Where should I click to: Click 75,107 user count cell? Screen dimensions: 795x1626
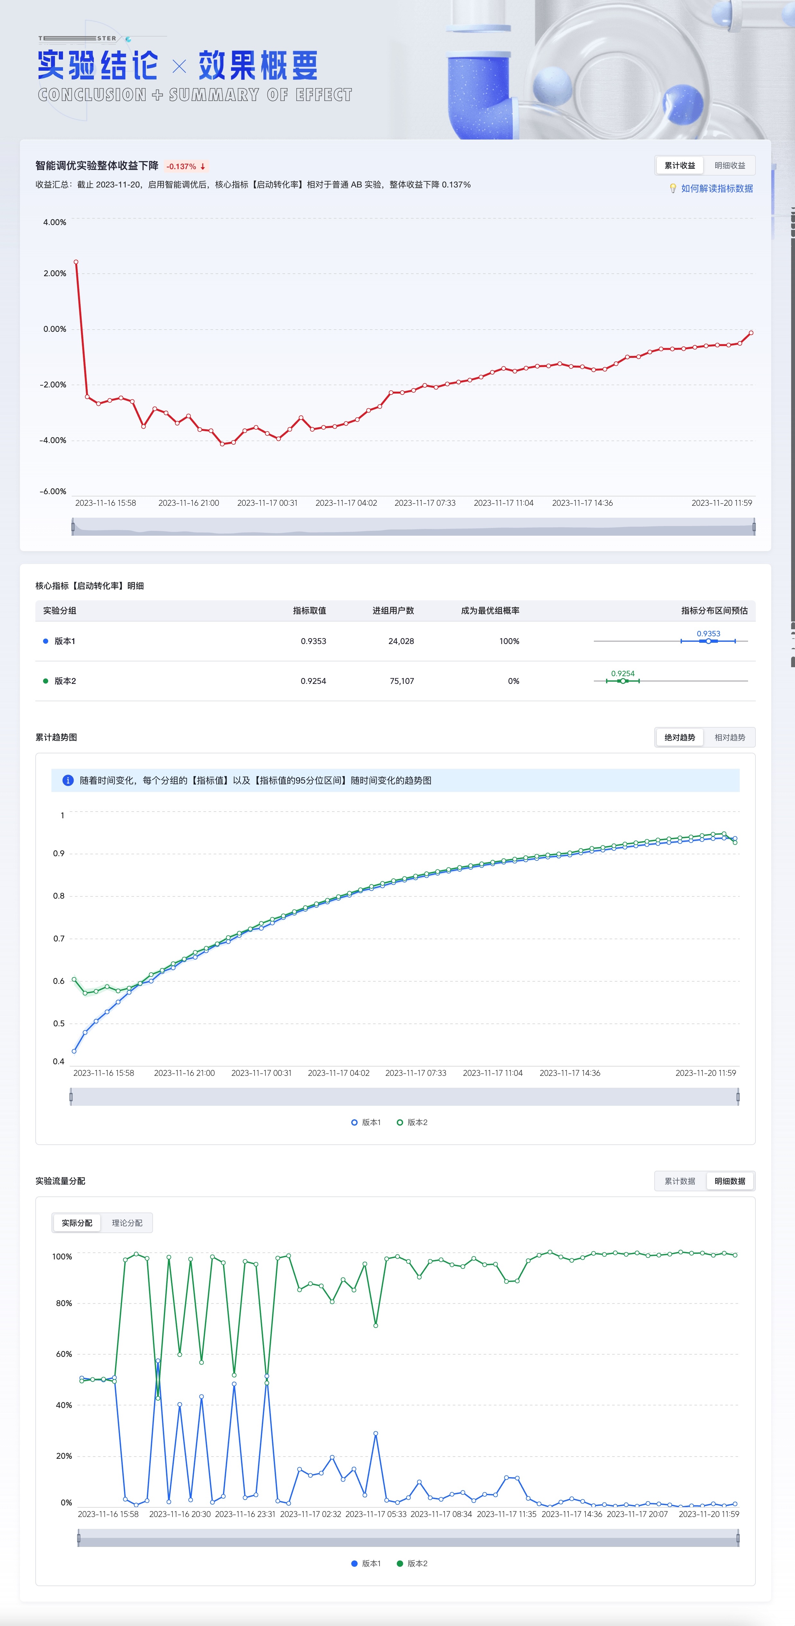[402, 681]
